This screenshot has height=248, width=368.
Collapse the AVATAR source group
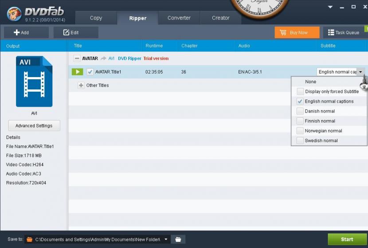pos(77,58)
